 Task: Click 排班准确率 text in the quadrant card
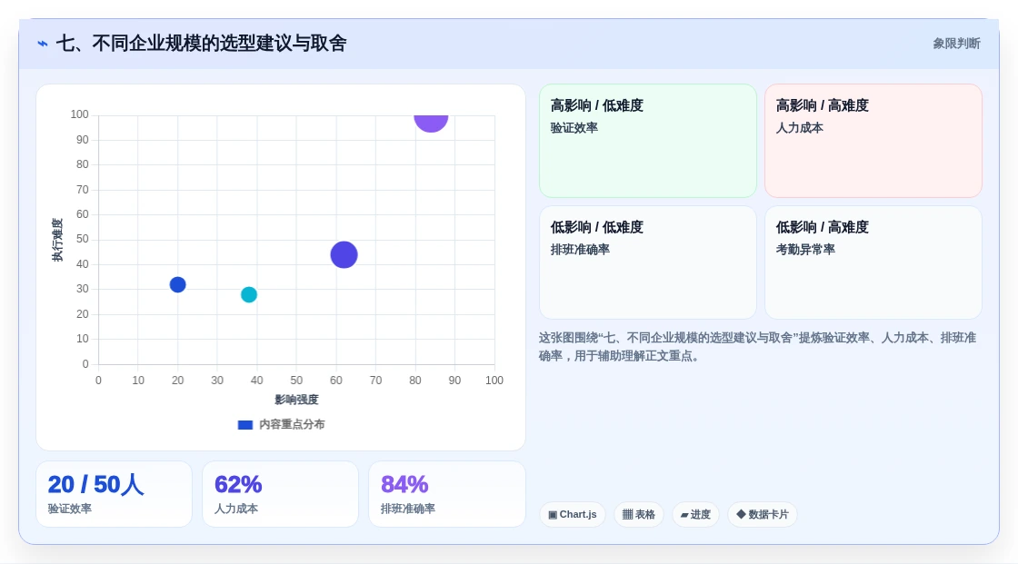click(580, 249)
